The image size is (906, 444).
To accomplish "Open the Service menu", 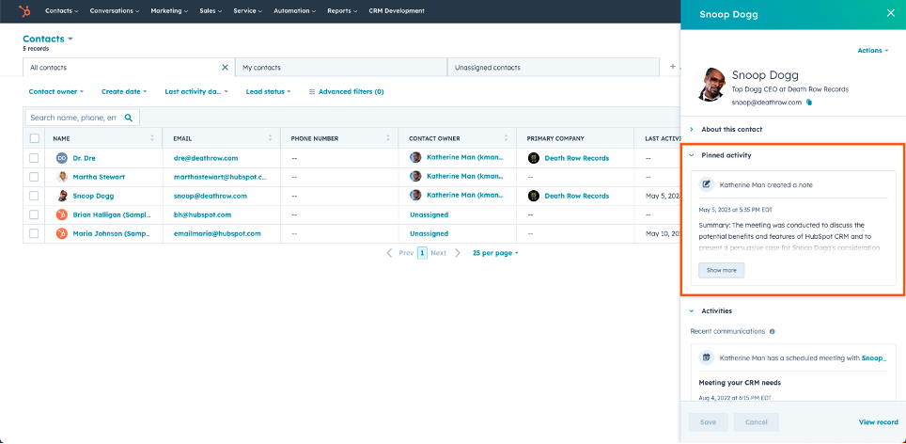I will (x=248, y=11).
